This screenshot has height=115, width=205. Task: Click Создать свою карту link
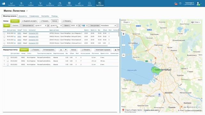(x=152, y=110)
